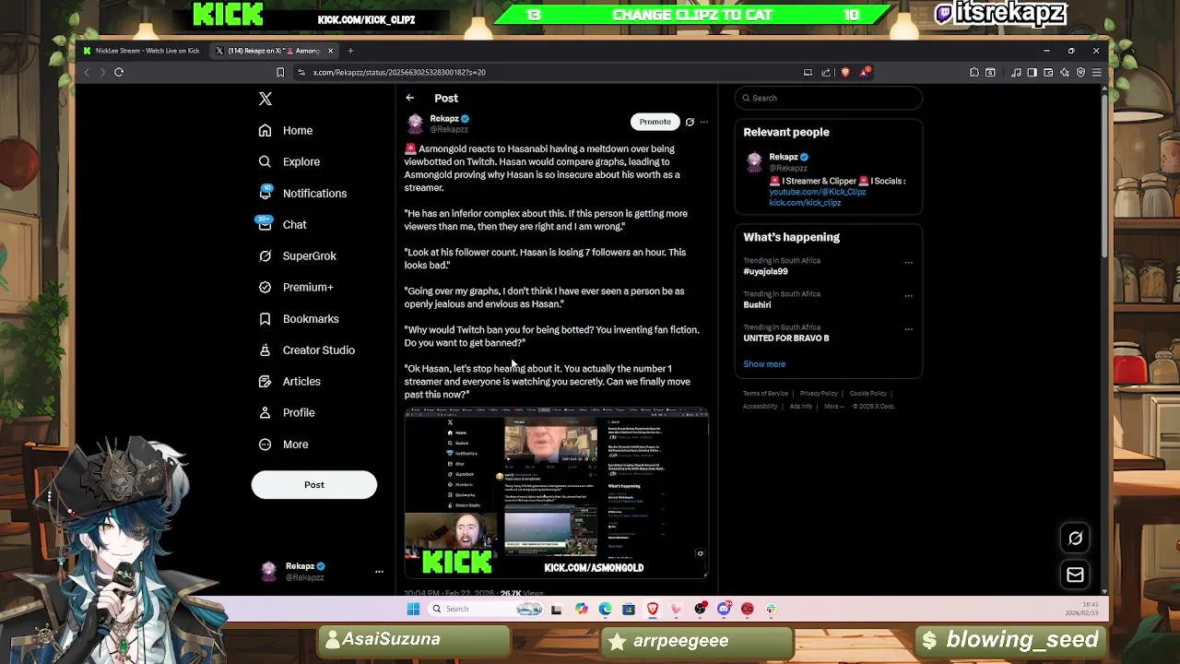1180x664 pixels.
Task: Click in the X Search field
Action: click(829, 98)
